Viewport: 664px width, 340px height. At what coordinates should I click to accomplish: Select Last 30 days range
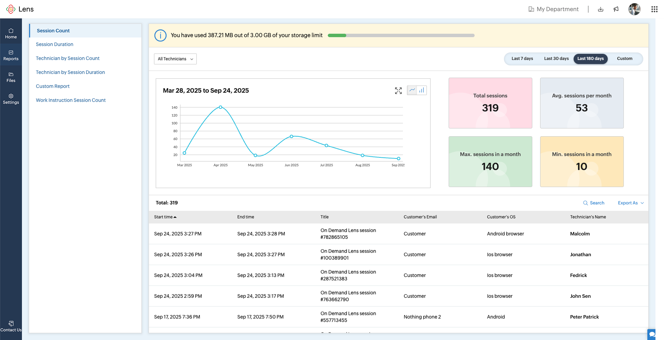(556, 59)
